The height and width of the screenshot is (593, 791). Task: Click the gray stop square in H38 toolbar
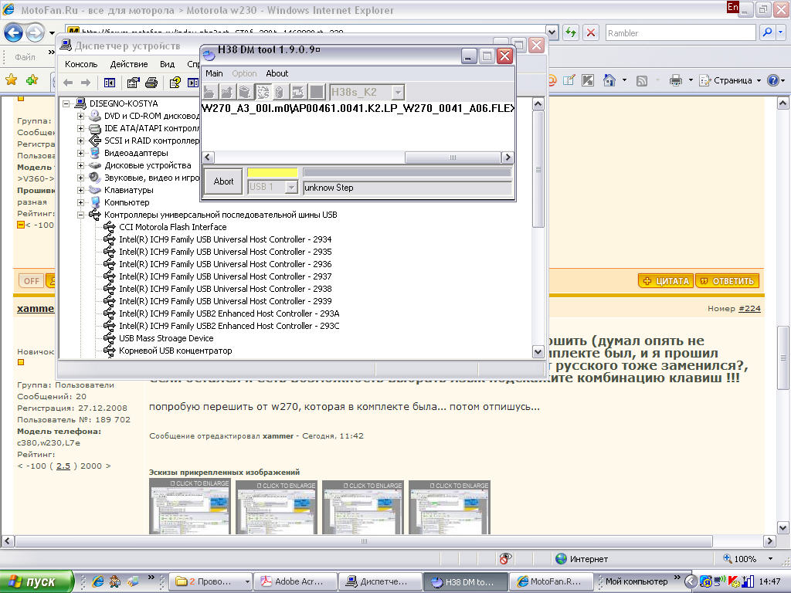[316, 93]
